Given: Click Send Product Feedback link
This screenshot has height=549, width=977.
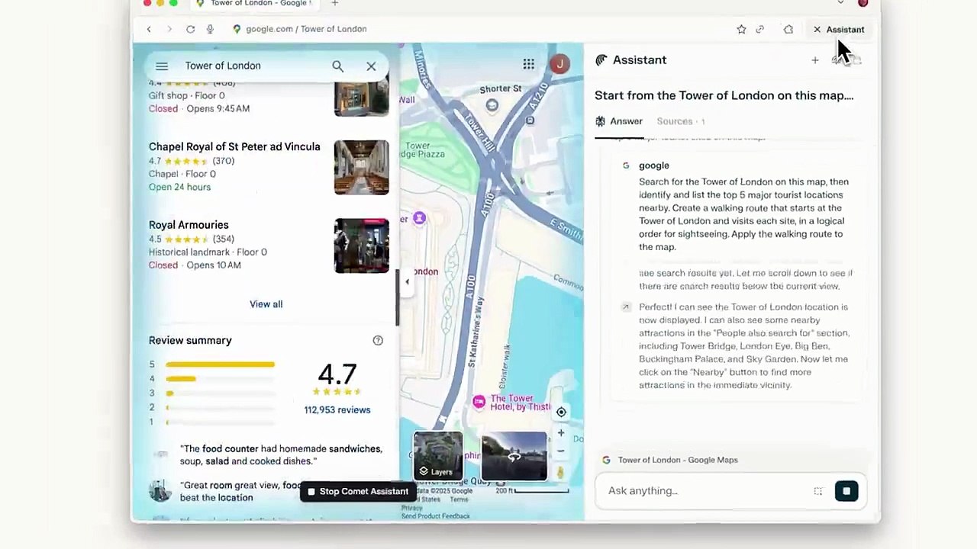Looking at the screenshot, I should click(436, 516).
